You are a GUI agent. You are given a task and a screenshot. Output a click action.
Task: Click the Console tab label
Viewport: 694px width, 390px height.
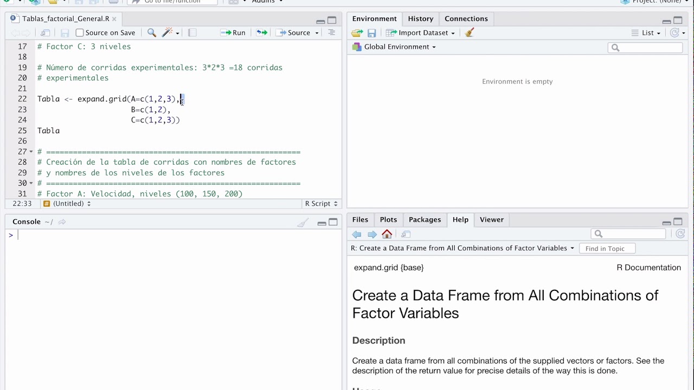(27, 222)
